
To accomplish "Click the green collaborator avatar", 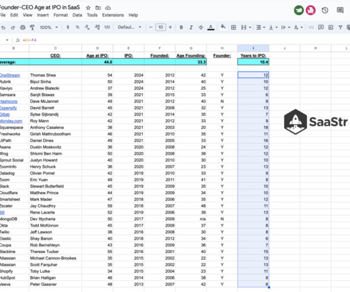I will [x=298, y=10].
